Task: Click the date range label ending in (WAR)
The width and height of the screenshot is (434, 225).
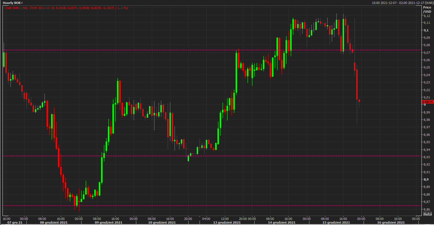Action: tap(403, 3)
